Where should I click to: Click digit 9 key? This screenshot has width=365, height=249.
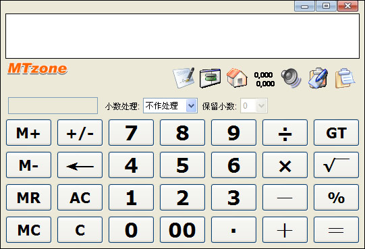click(x=233, y=133)
